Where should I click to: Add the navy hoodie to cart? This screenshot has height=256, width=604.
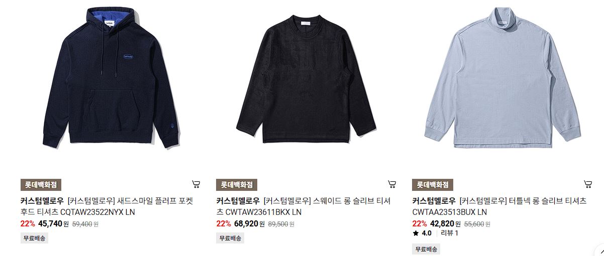(x=196, y=184)
